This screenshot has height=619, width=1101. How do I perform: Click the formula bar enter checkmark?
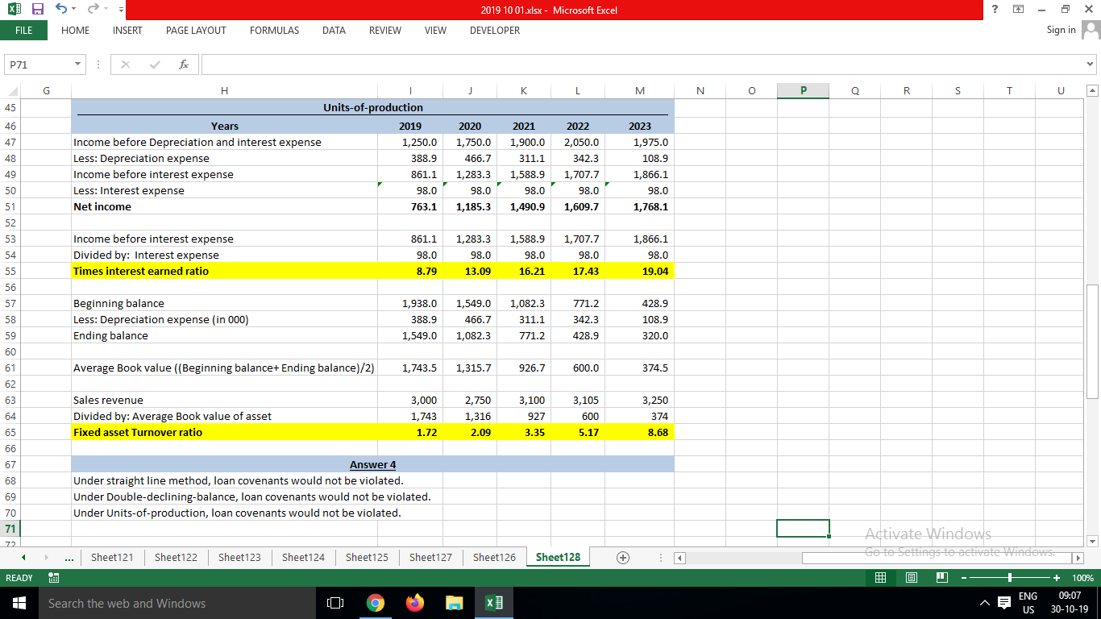(x=156, y=64)
